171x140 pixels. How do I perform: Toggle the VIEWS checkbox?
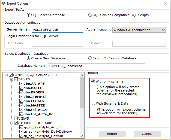click(16, 118)
